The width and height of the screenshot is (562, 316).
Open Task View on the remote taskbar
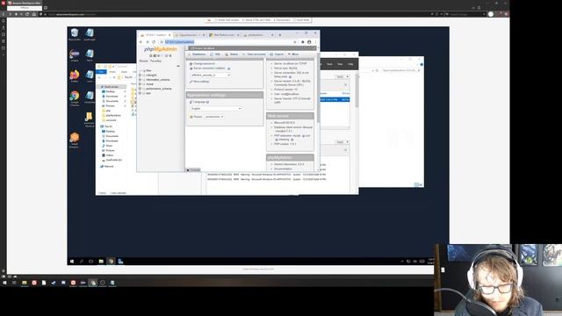pyautogui.click(x=91, y=262)
